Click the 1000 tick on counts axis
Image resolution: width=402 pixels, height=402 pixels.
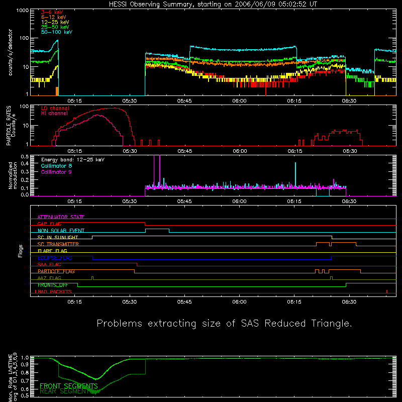23,11
